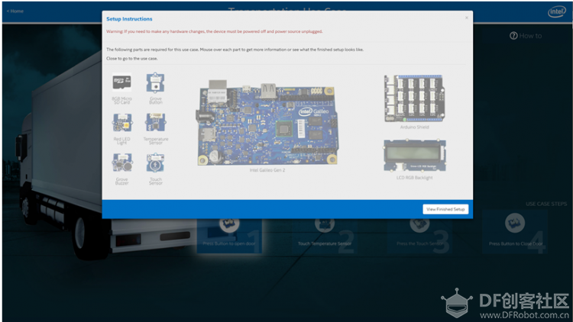This screenshot has width=573, height=322.
Task: Select step 4 Press Button to Close Door
Action: coord(515,232)
